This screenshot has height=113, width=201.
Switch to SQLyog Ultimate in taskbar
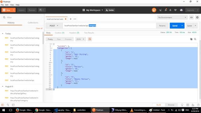[x=119, y=110]
